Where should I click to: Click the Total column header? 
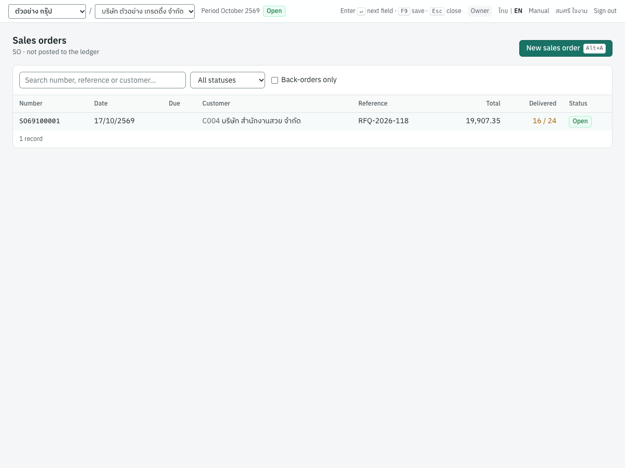pos(493,103)
